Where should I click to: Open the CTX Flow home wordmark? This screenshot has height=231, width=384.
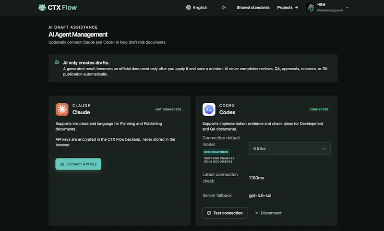tap(62, 8)
